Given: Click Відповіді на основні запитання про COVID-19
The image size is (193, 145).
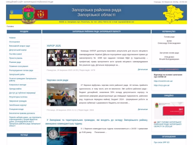Looking at the screenshot, I should tap(168, 76).
